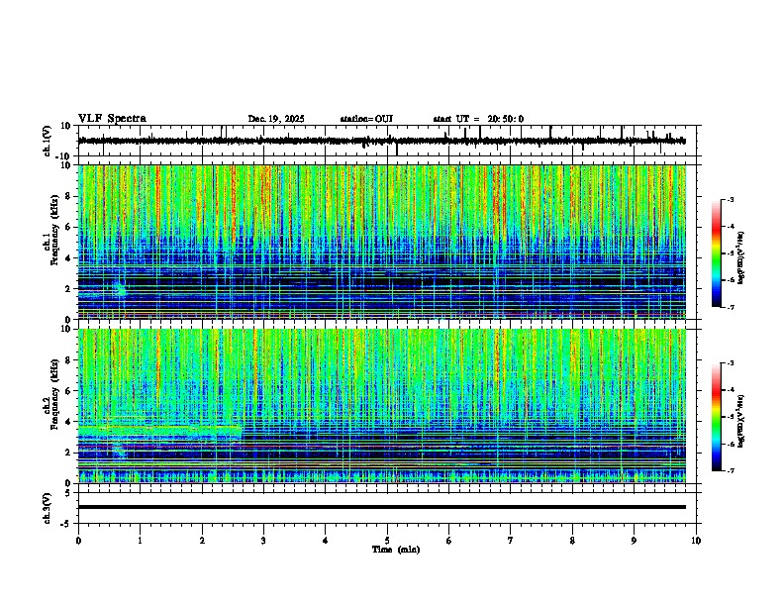Click the "-6" label on lower color bar
The width and height of the screenshot is (784, 606).
(x=730, y=444)
